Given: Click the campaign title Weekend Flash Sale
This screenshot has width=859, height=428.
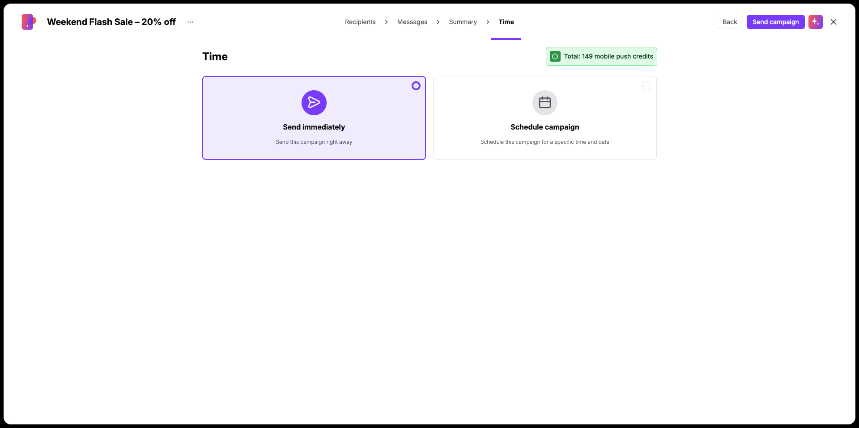Looking at the screenshot, I should [111, 22].
